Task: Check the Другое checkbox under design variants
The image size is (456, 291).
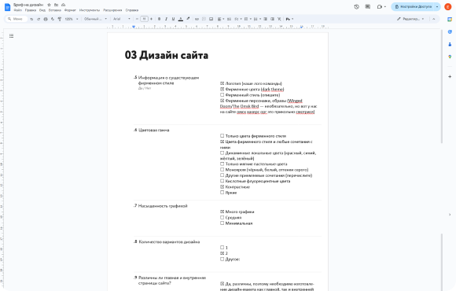Action: coord(222,259)
